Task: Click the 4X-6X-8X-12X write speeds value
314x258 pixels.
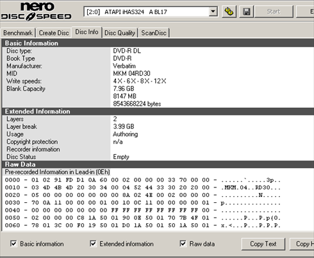Action: pos(140,81)
